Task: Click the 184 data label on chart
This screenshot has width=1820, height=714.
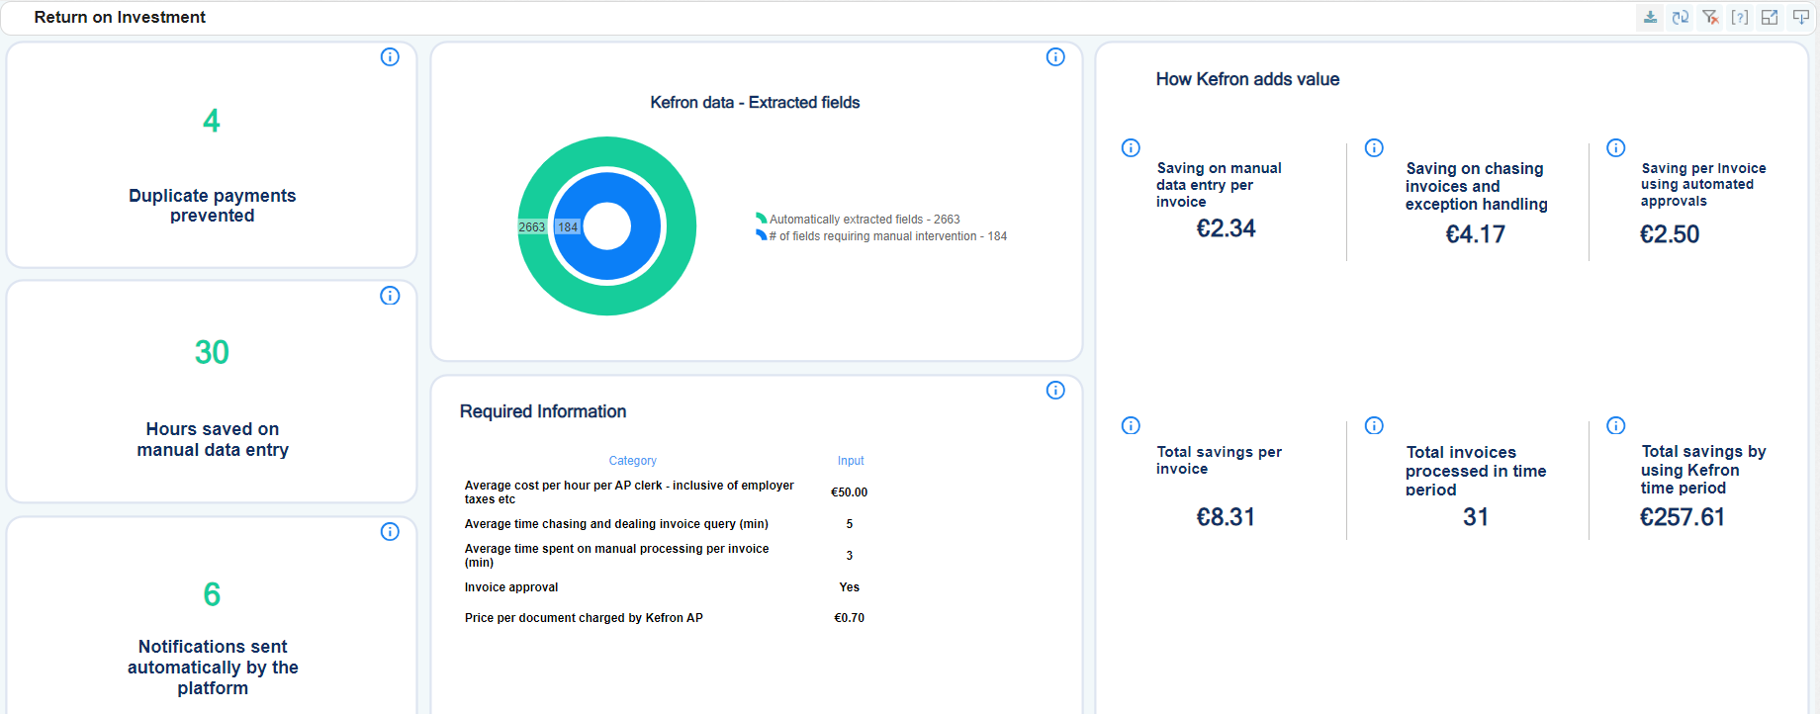Action: (x=568, y=227)
